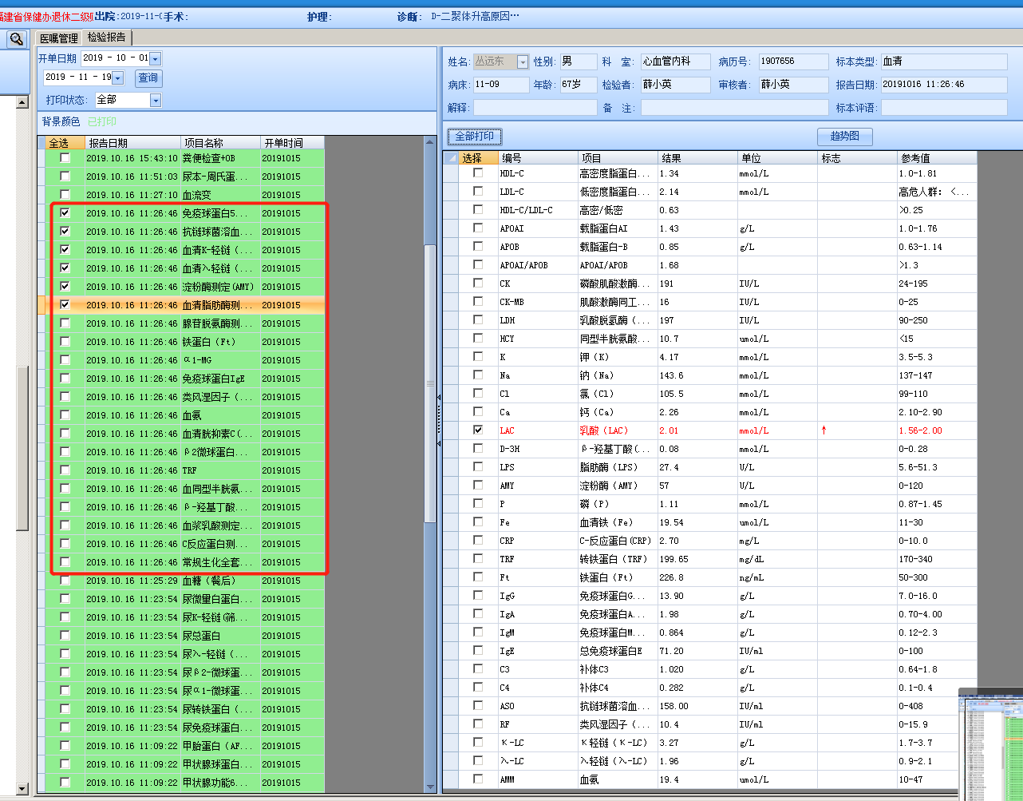Switch to the 检验报告 tab
Viewport: 1023px width, 801px height.
[107, 38]
